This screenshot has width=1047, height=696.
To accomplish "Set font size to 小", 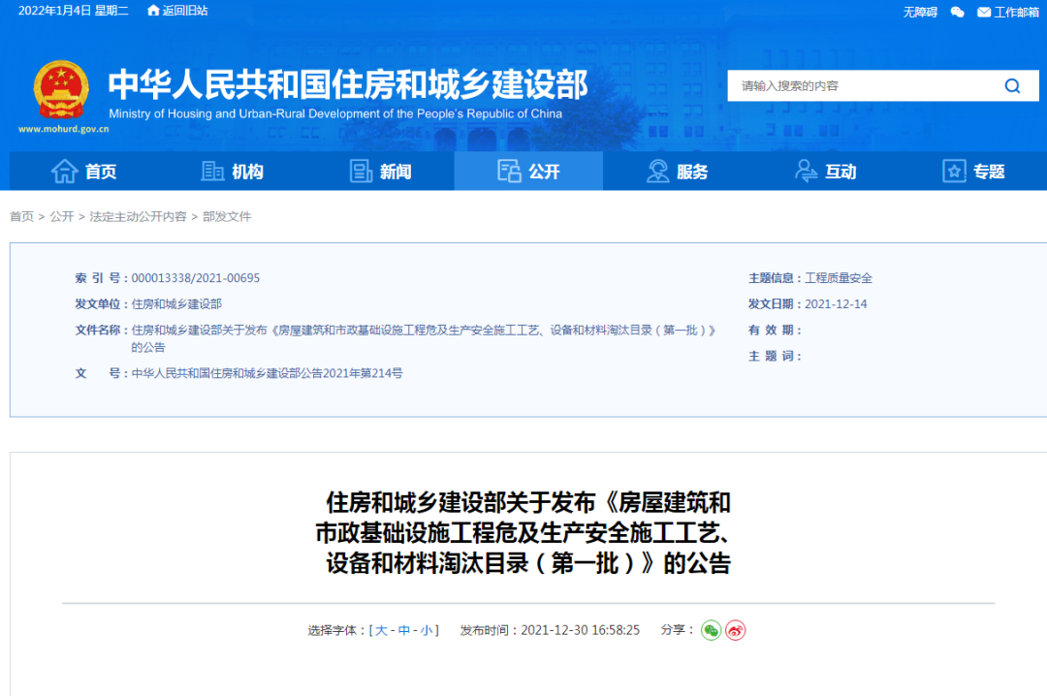I will [427, 630].
